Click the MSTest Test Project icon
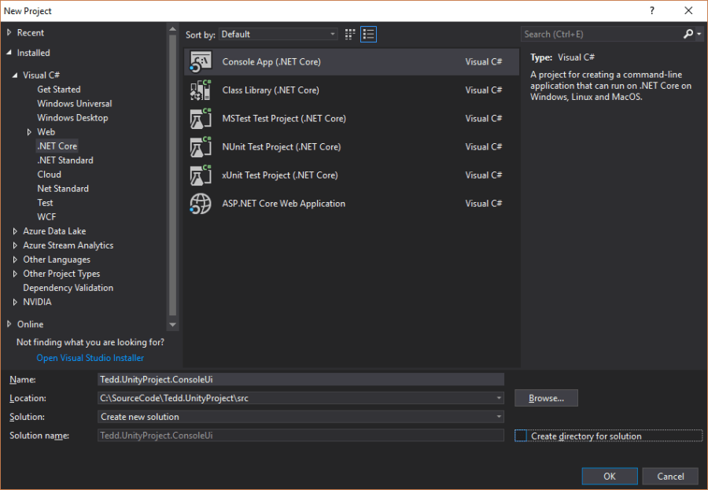This screenshot has height=490, width=708. (201, 118)
